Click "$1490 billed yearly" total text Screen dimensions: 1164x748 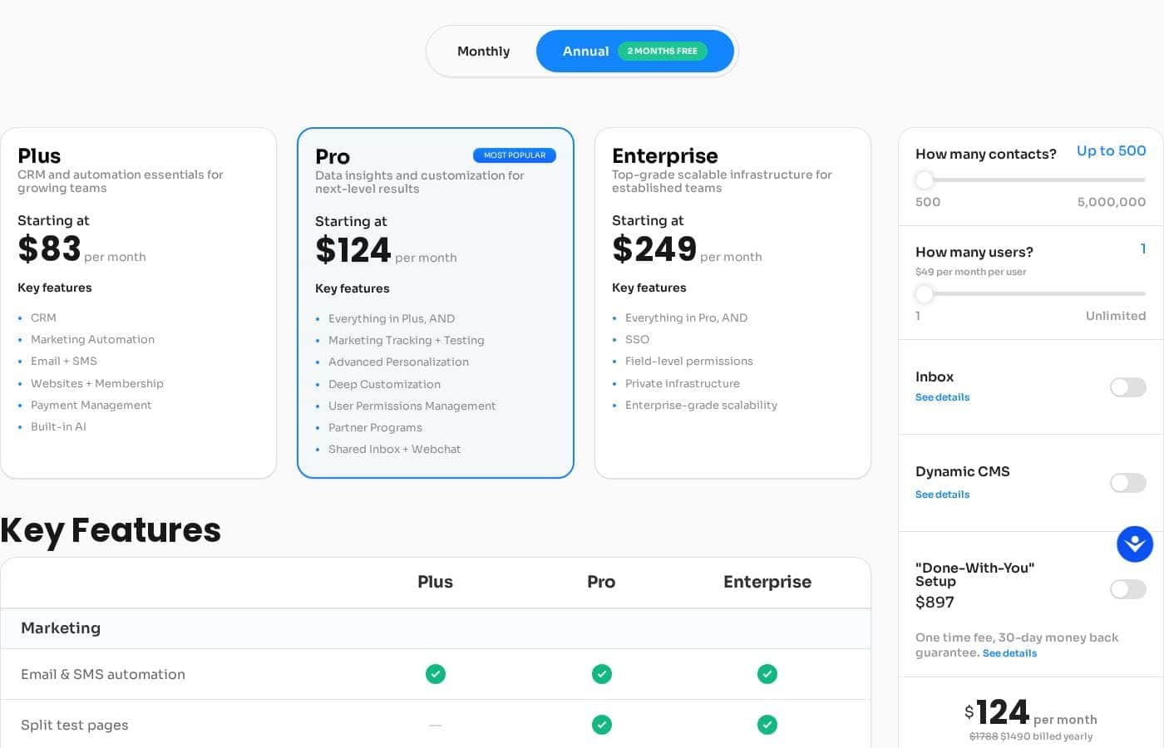[x=1047, y=736]
